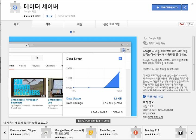Click the Evernote Web Clipper puzzle icon

click(46, 132)
